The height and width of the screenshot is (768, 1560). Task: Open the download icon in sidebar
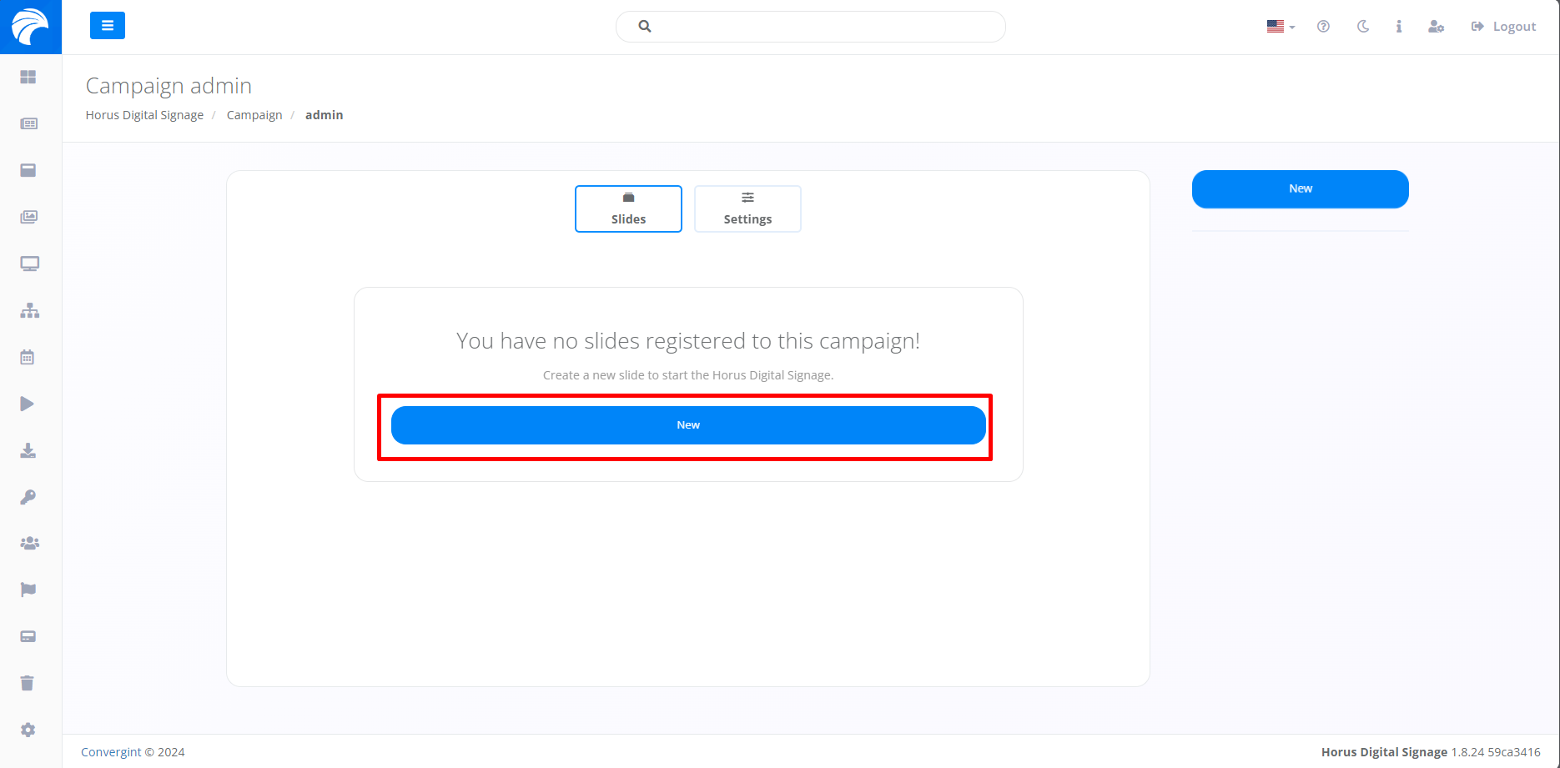tap(28, 450)
